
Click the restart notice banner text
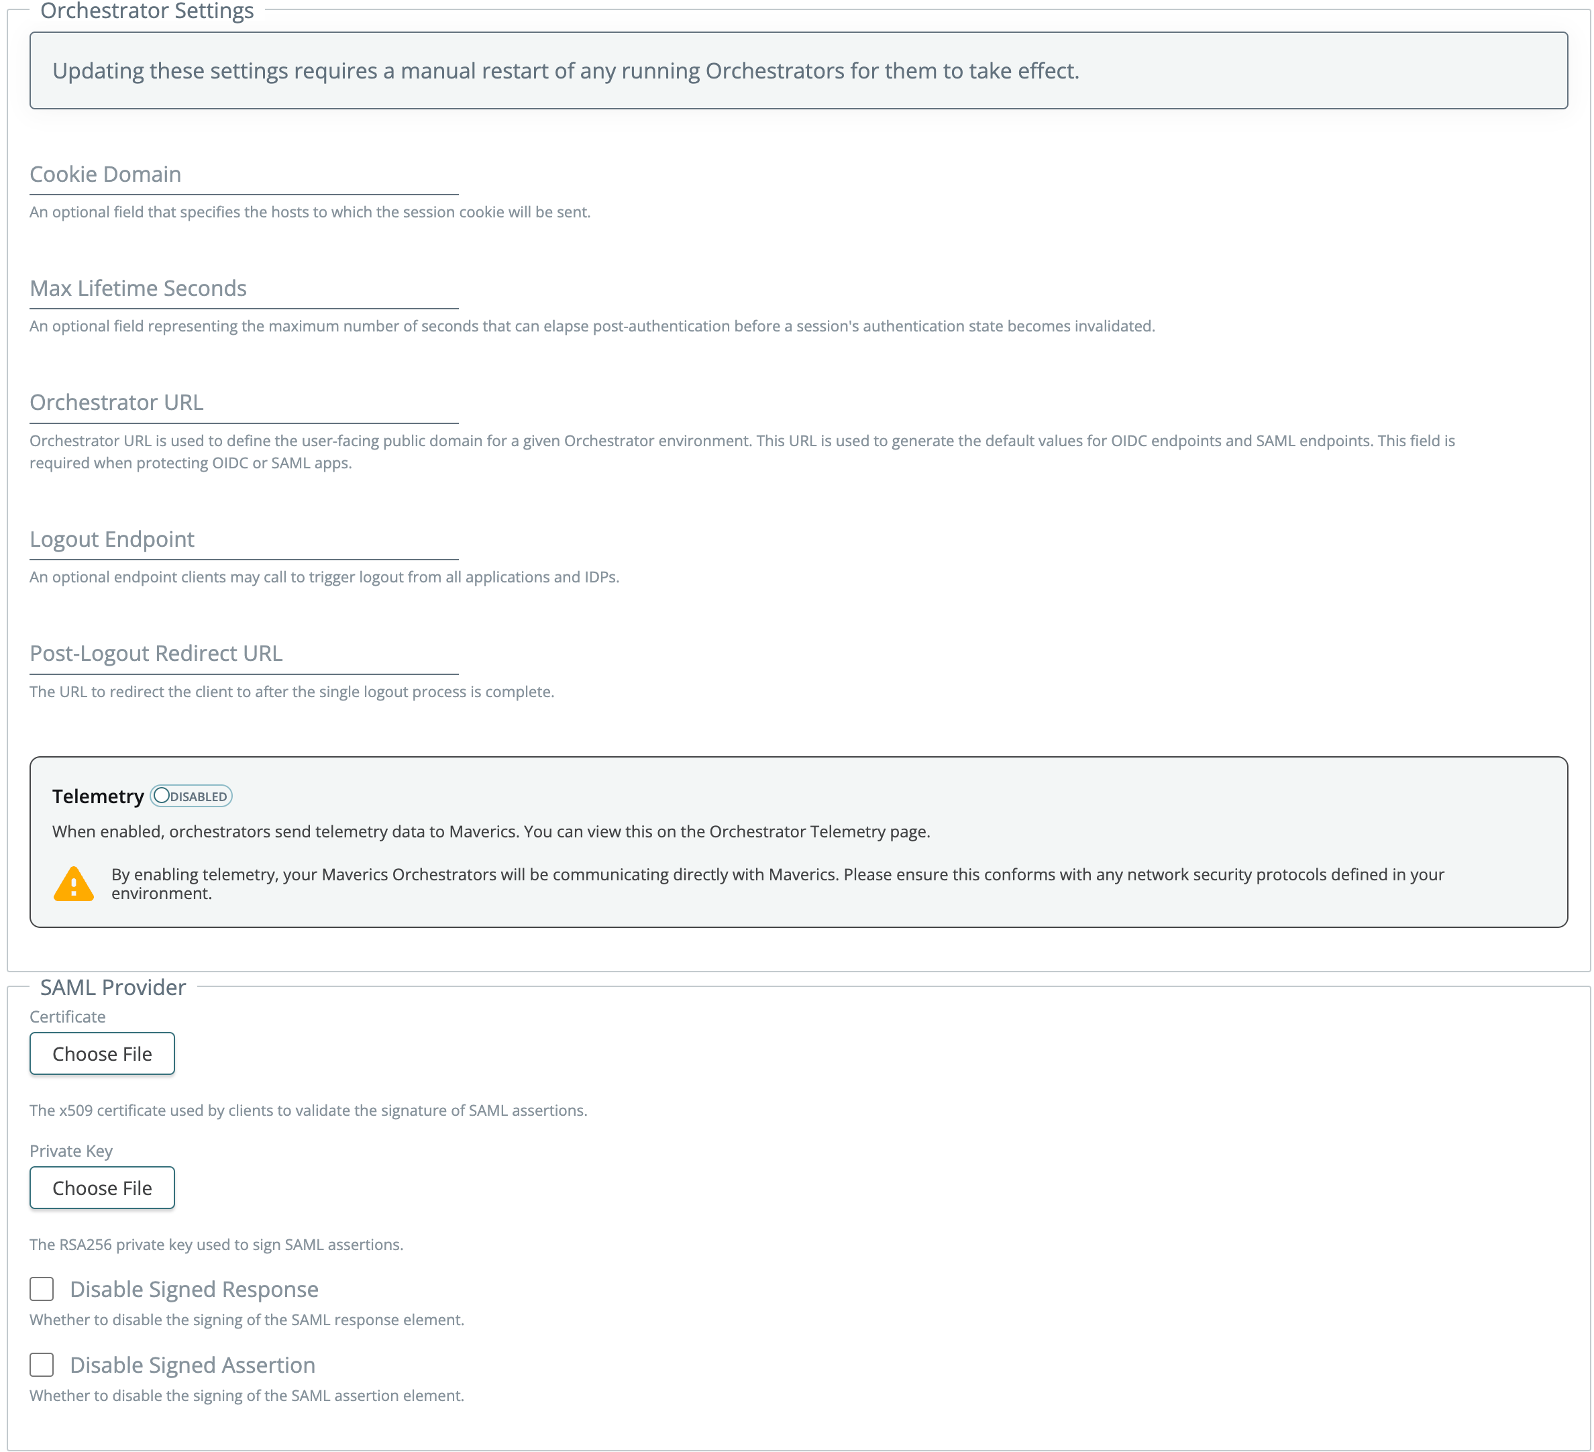point(566,71)
